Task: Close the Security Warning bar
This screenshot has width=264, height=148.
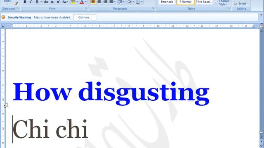Action: (261, 15)
